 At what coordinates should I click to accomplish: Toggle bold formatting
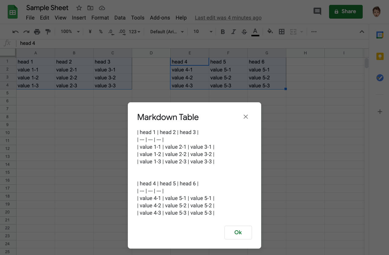pos(223,32)
